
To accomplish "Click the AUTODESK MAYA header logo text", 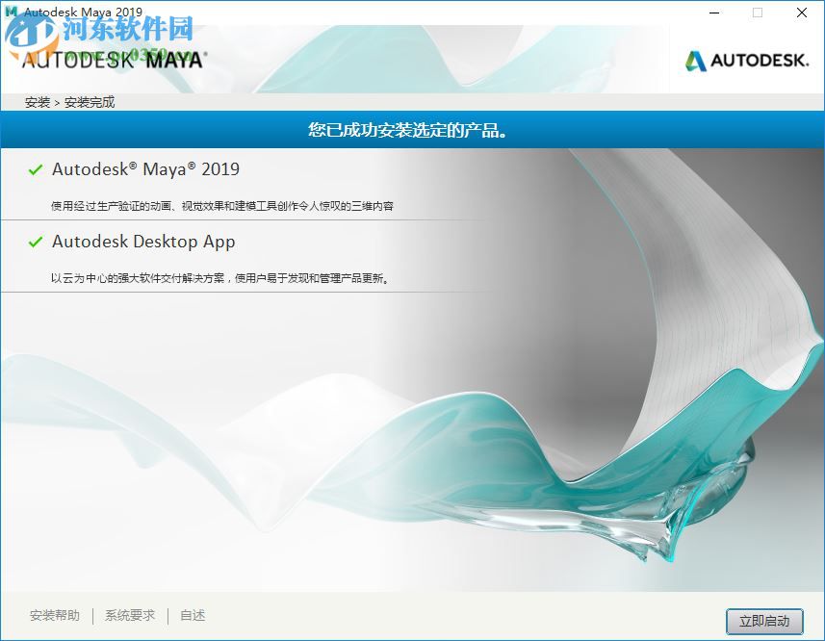I will [115, 60].
